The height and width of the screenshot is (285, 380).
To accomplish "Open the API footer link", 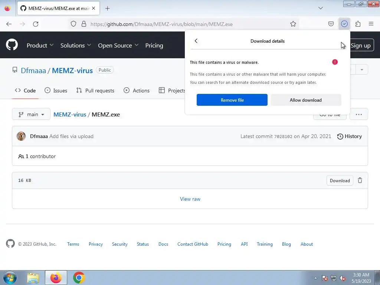I will [244, 244].
